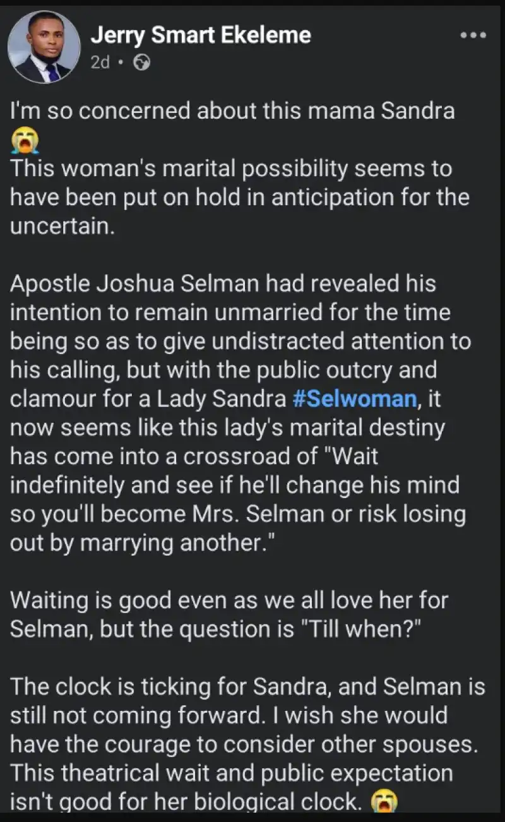This screenshot has width=505, height=822.
Task: Open Jerry Smart Ekeleme's profile picture
Action: pyautogui.click(x=44, y=47)
